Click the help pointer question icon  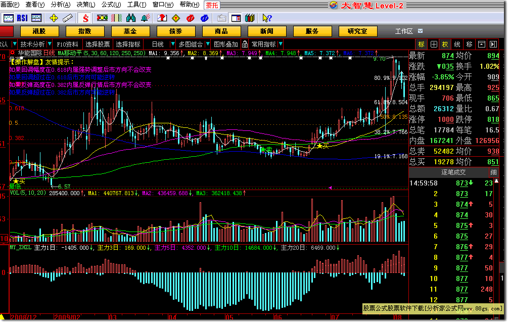coord(267,18)
